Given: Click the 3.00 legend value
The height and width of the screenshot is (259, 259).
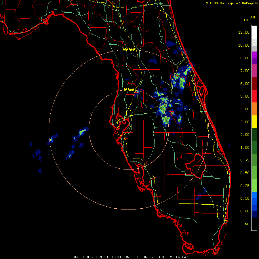Looking at the screenshot, I should (x=245, y=122).
